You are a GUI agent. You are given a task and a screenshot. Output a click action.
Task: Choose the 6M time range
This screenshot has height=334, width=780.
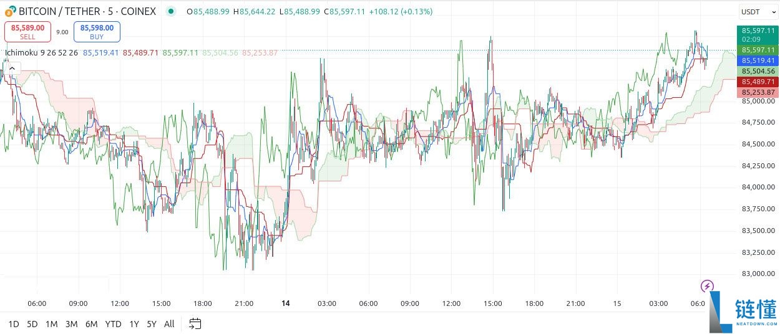point(91,324)
